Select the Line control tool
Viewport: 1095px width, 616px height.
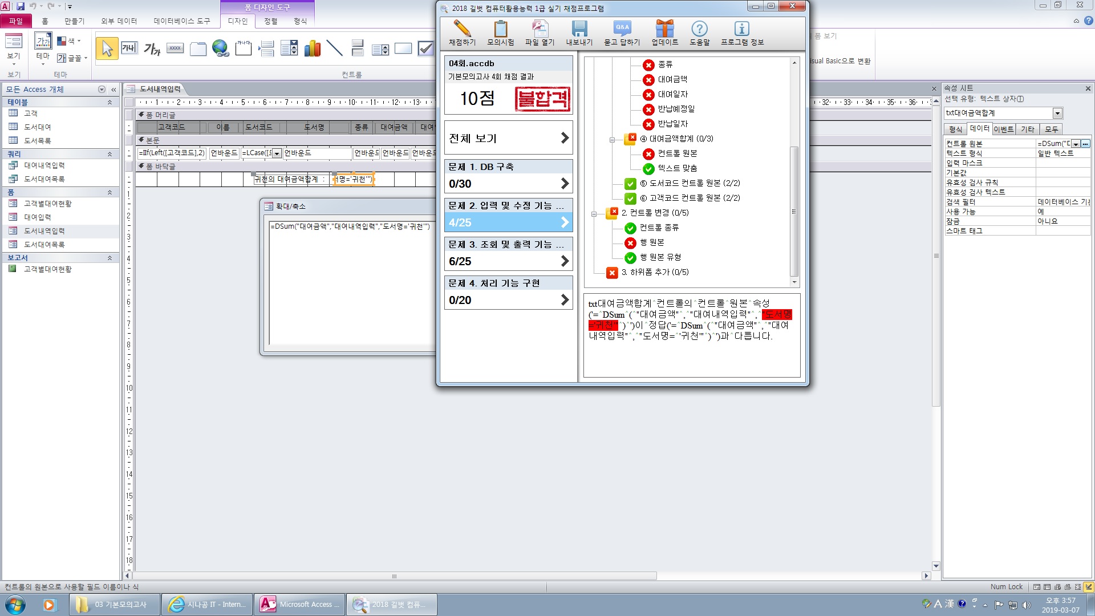(335, 48)
